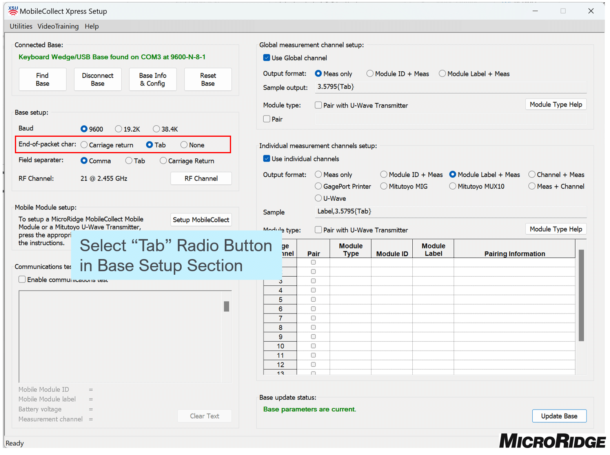Check the Pair box for channel 4

(x=313, y=290)
